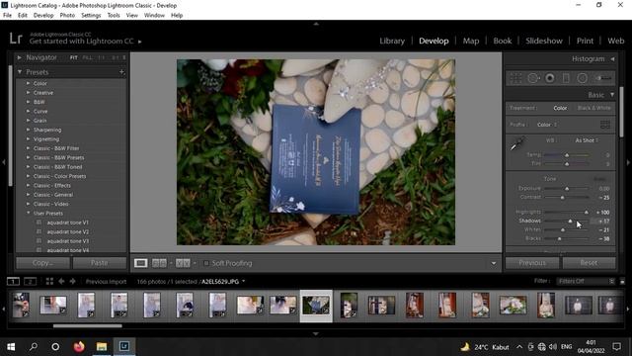The width and height of the screenshot is (632, 356).
Task: Expand the Creative preset group
Action: (x=29, y=92)
